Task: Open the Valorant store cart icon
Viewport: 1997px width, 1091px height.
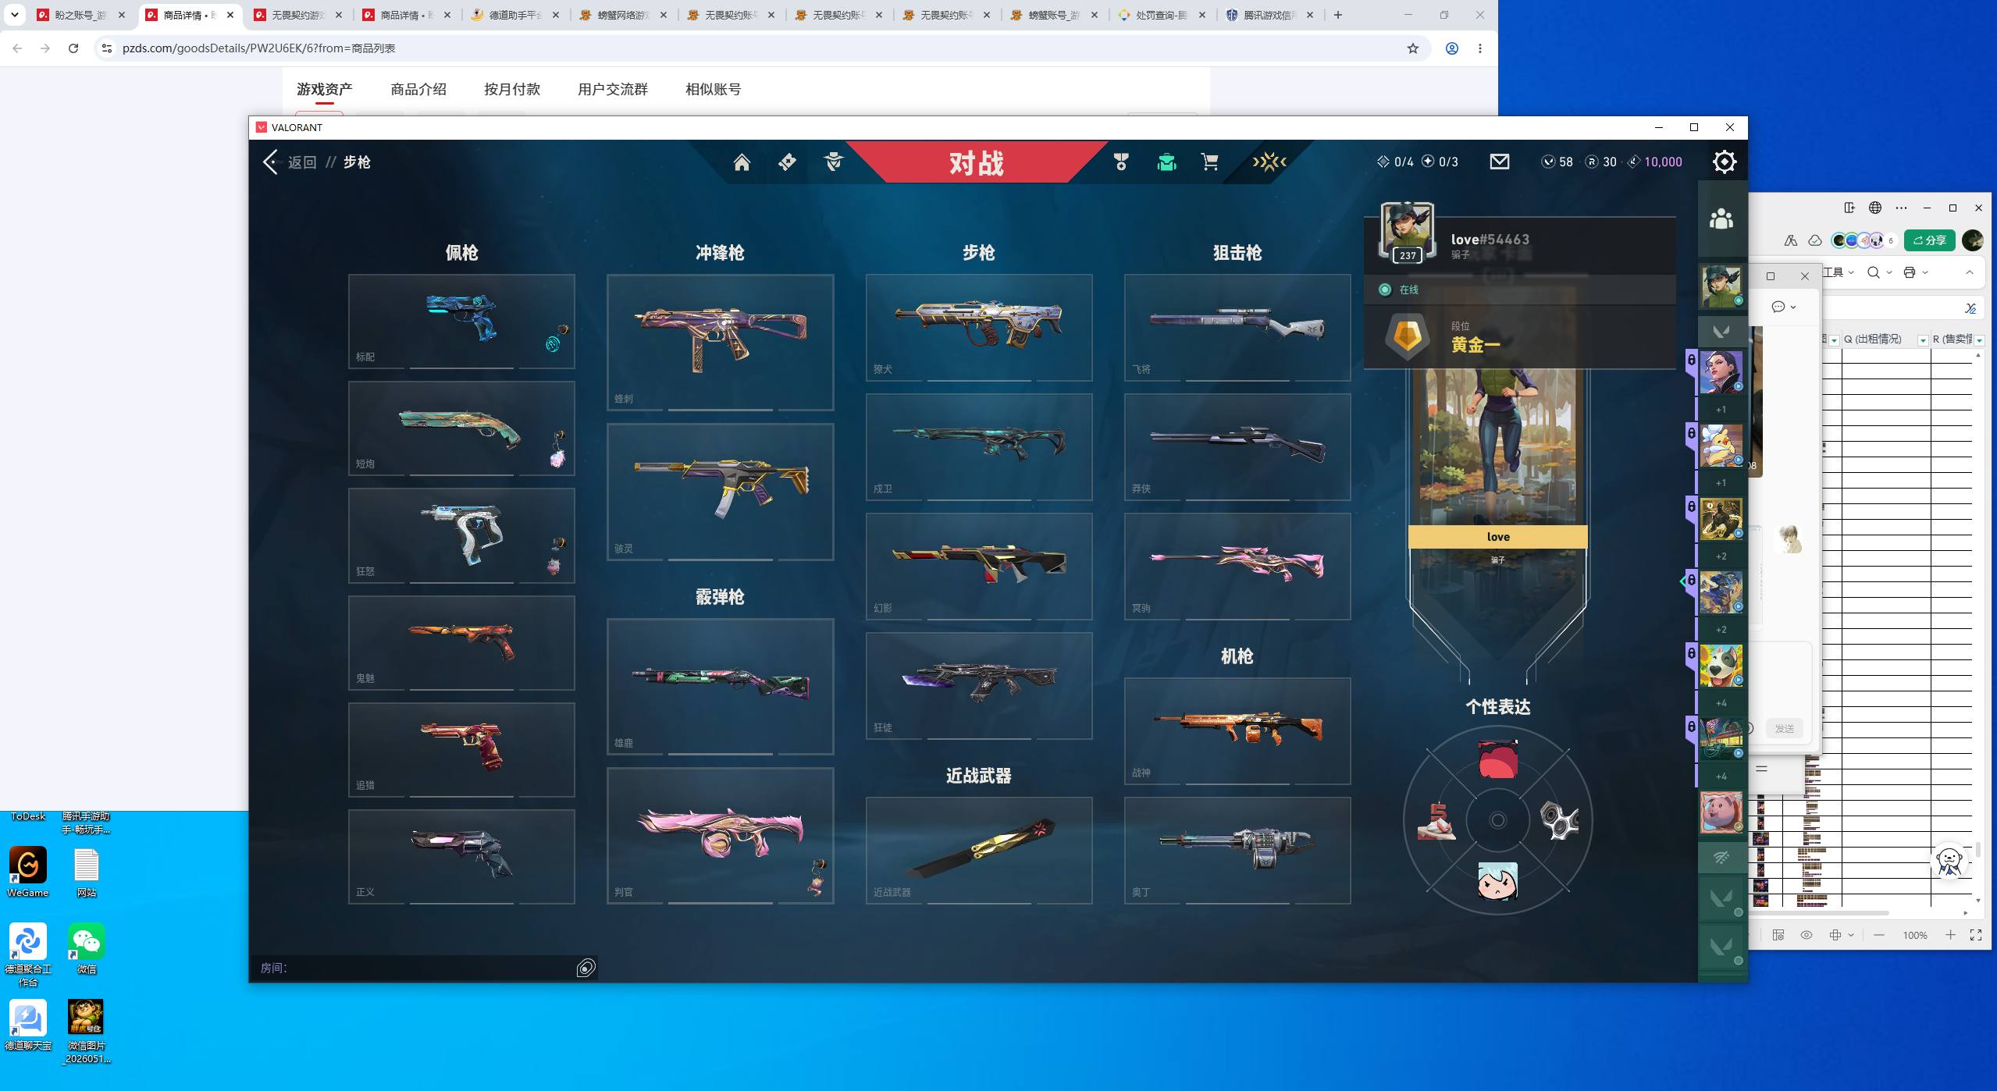Action: [1209, 162]
